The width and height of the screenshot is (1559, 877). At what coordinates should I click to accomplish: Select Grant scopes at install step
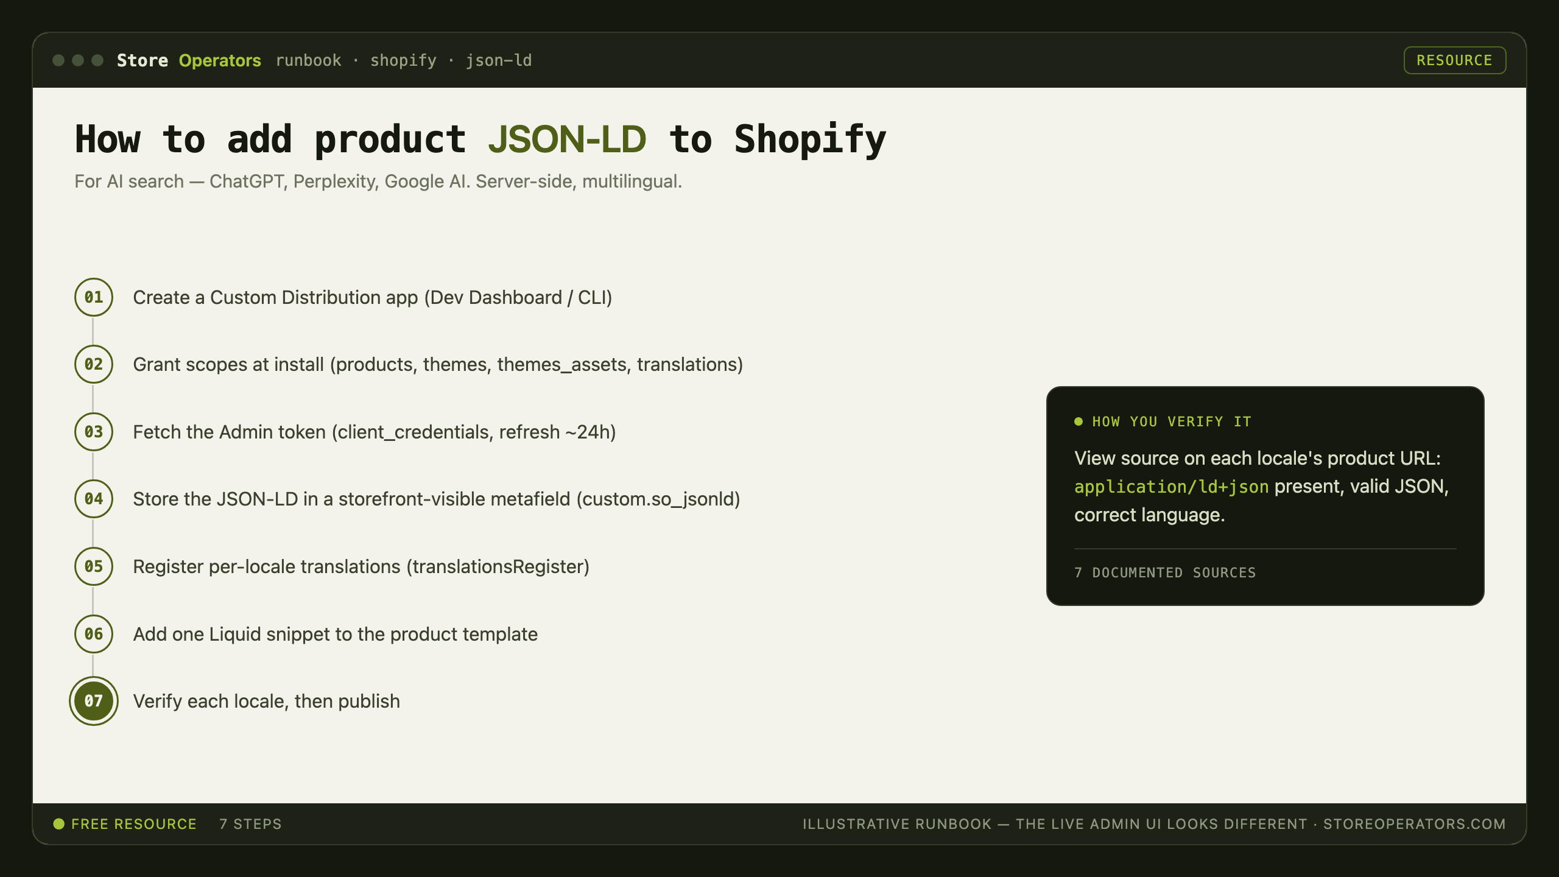click(x=438, y=364)
